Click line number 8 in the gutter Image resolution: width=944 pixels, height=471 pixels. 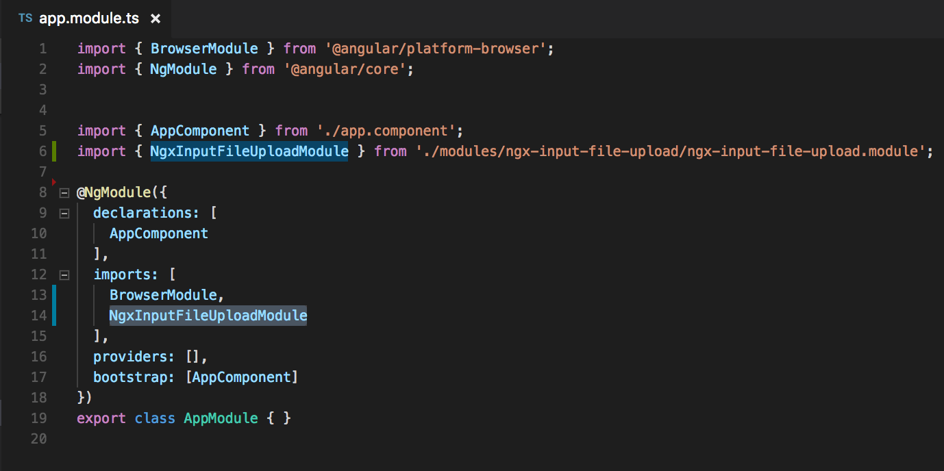click(x=42, y=192)
